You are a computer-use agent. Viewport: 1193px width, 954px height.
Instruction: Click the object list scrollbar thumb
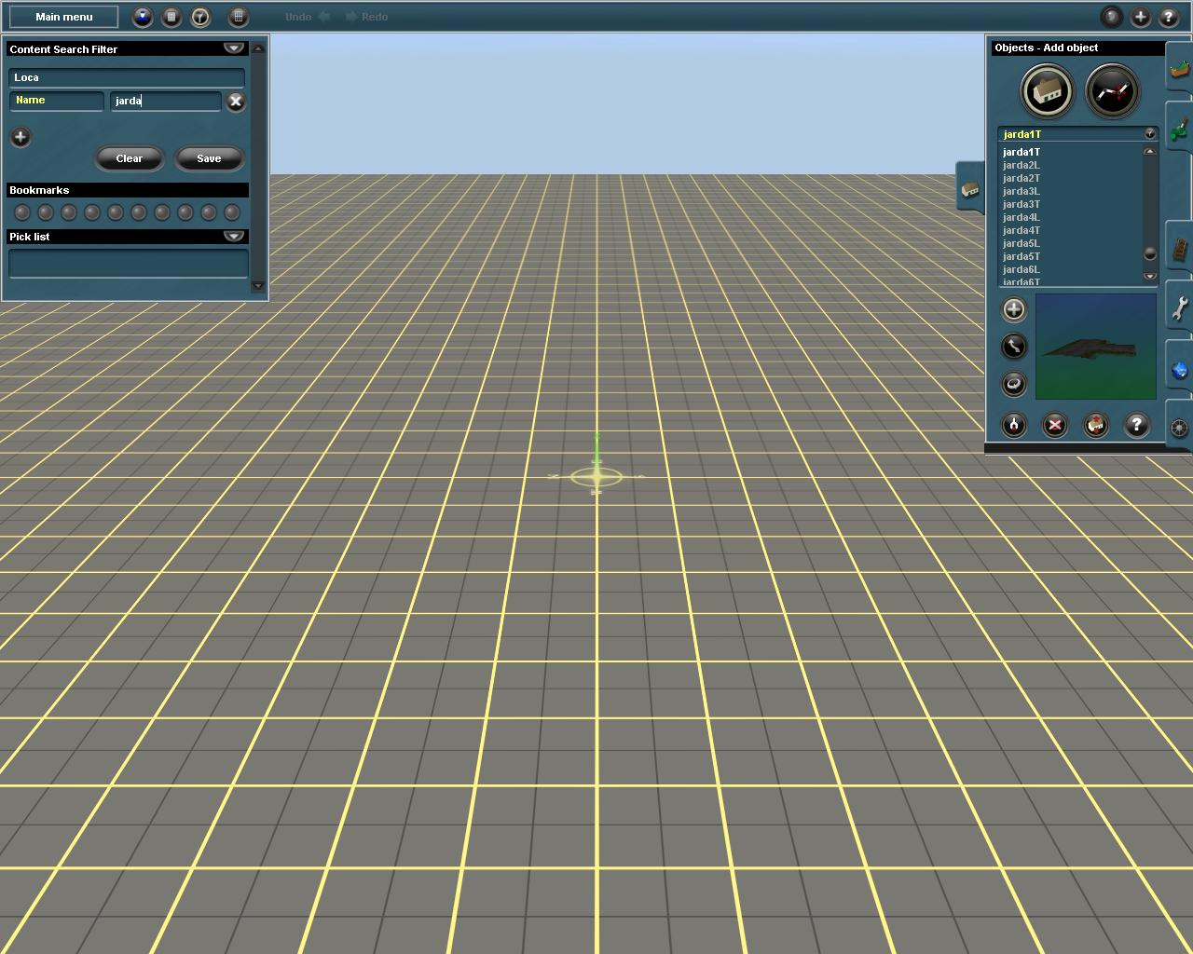point(1150,253)
